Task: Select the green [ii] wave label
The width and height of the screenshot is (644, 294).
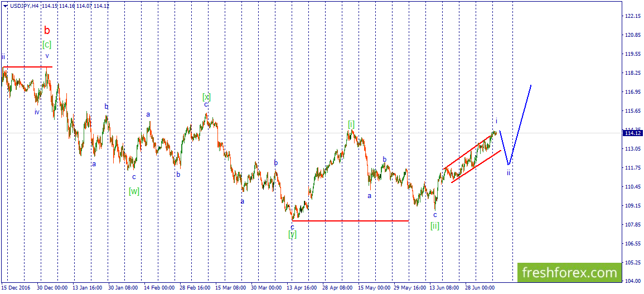Action: point(435,225)
